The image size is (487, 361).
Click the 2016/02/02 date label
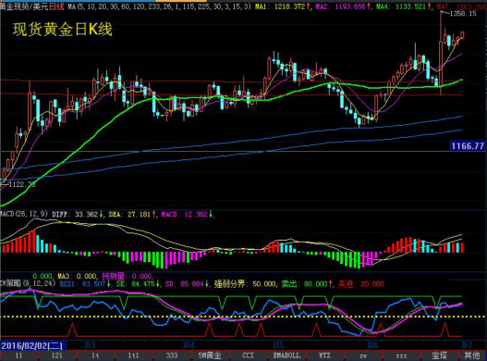(33, 345)
